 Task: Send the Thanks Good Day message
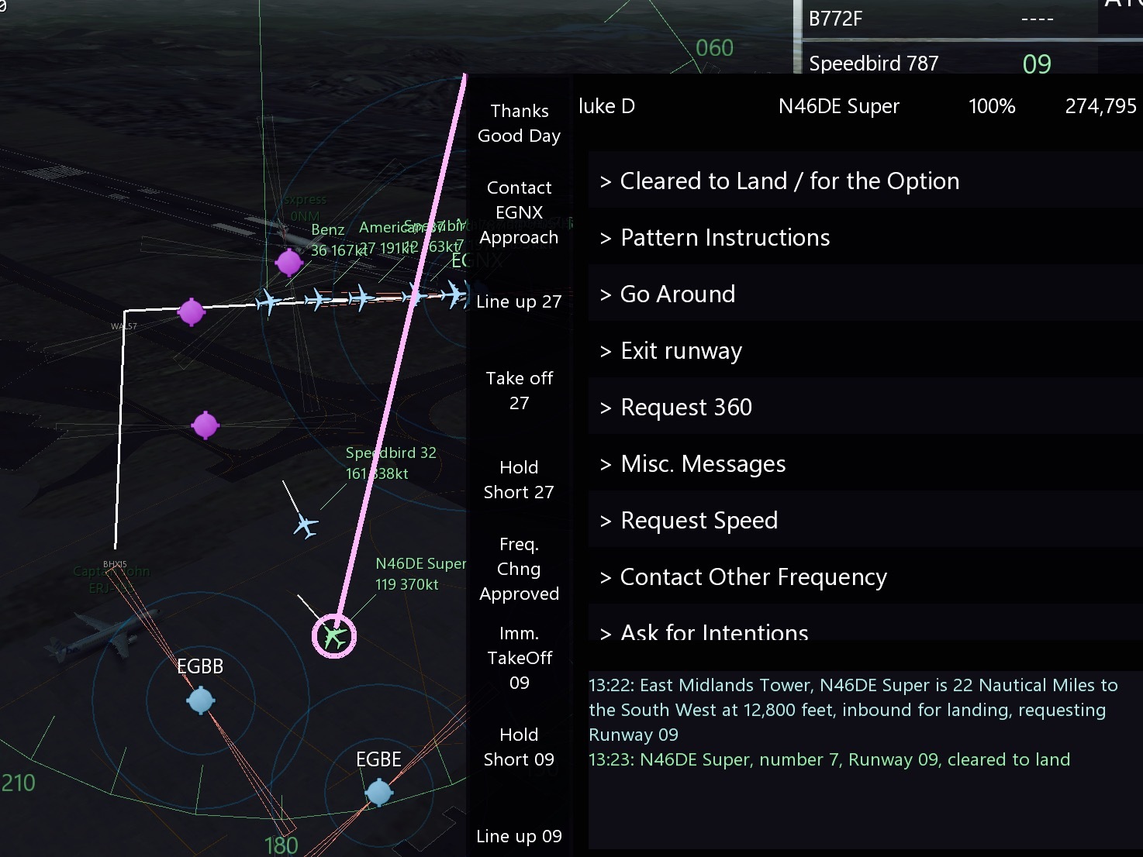click(520, 123)
